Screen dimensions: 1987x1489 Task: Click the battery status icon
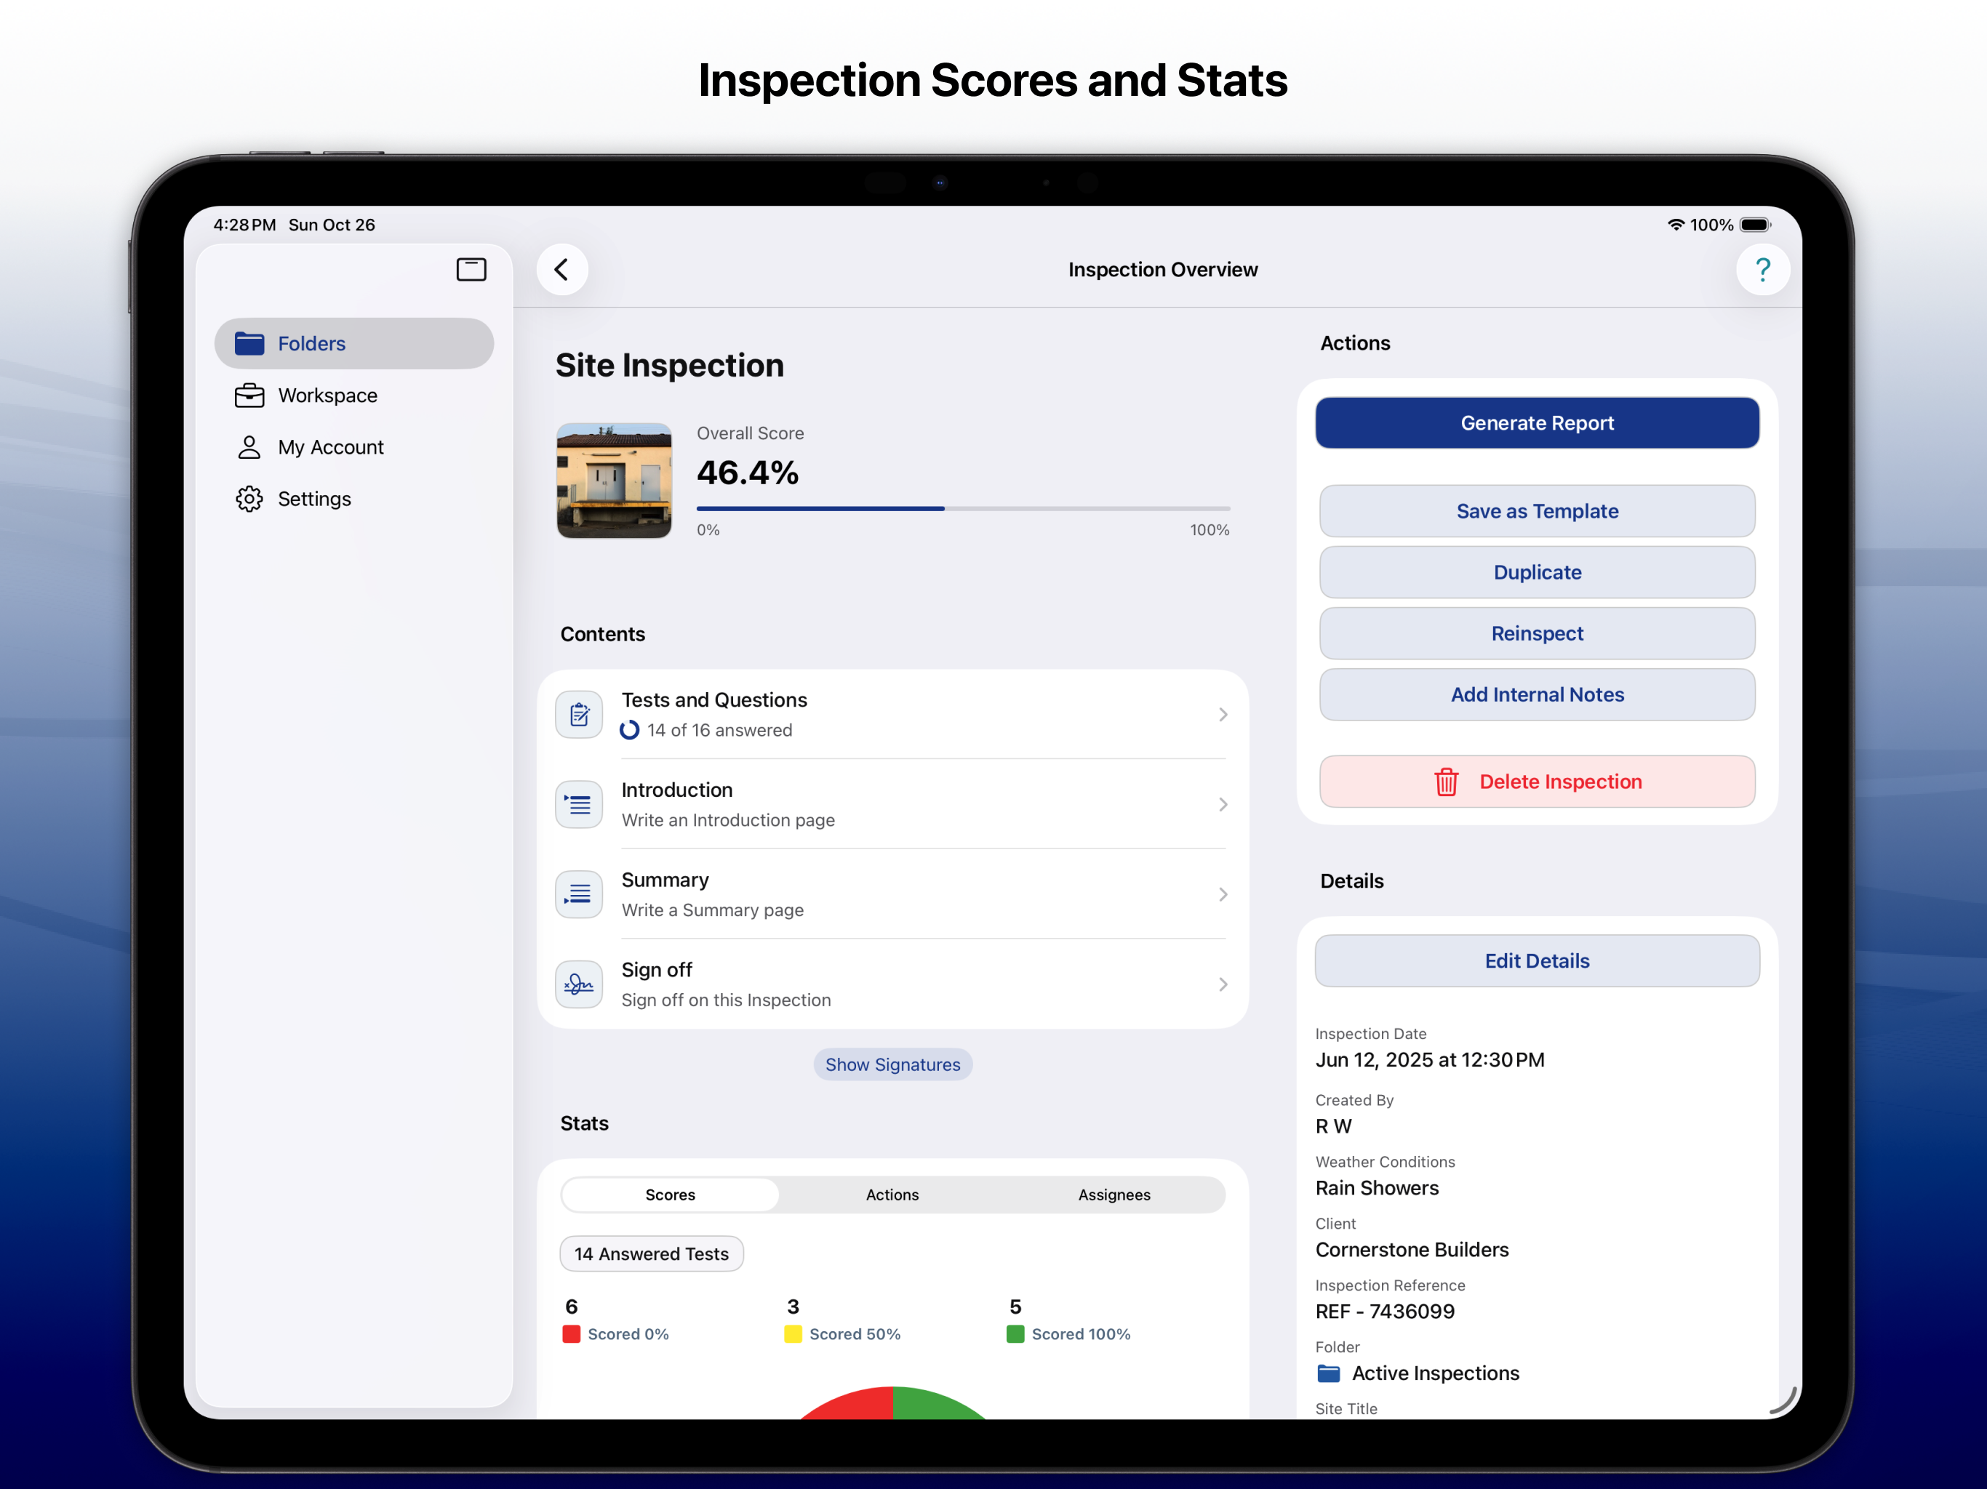click(1754, 225)
